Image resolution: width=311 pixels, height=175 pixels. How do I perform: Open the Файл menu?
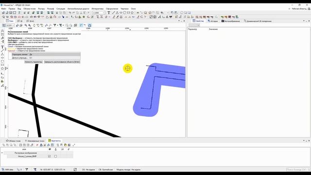pyautogui.click(x=3, y=9)
